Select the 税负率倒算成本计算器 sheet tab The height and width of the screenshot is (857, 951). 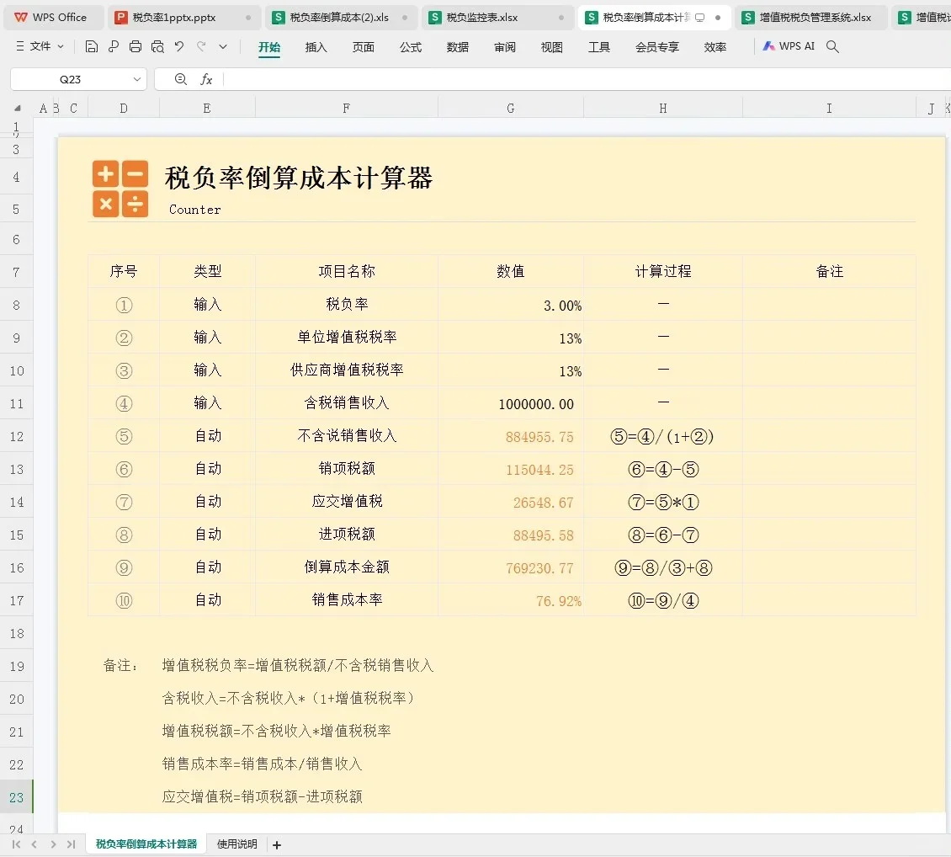click(x=146, y=844)
